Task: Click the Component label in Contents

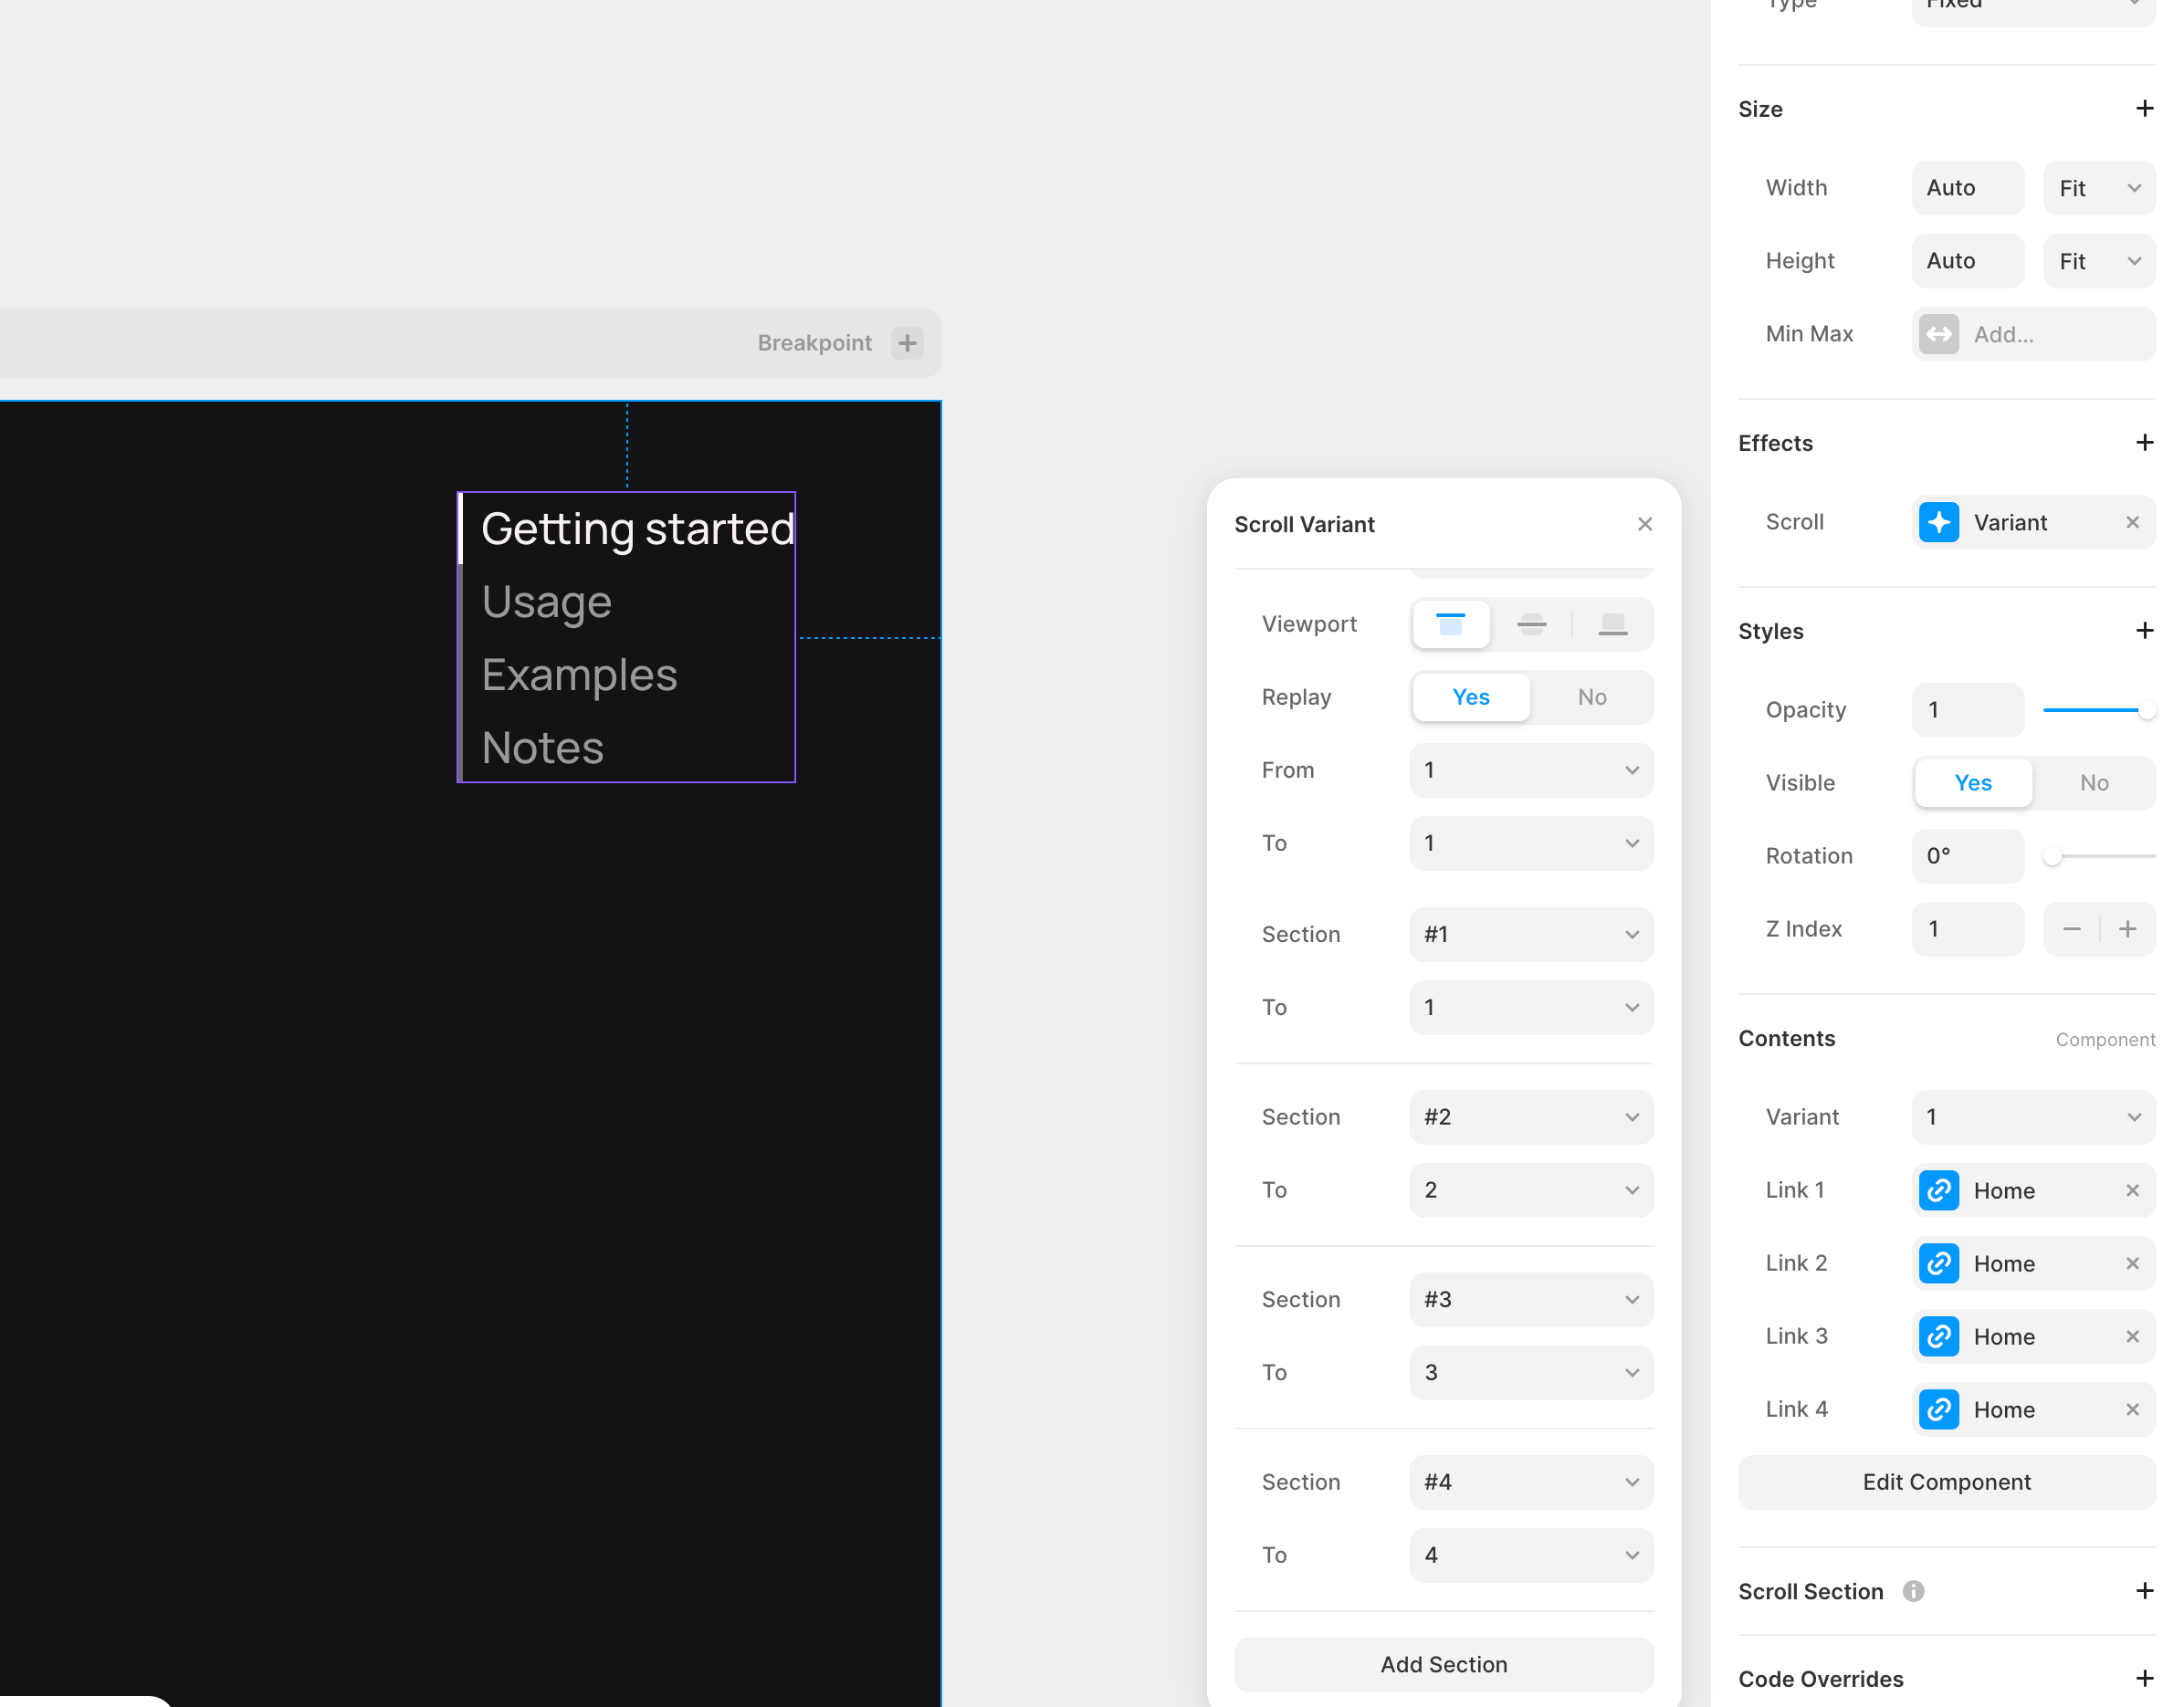Action: point(2105,1040)
